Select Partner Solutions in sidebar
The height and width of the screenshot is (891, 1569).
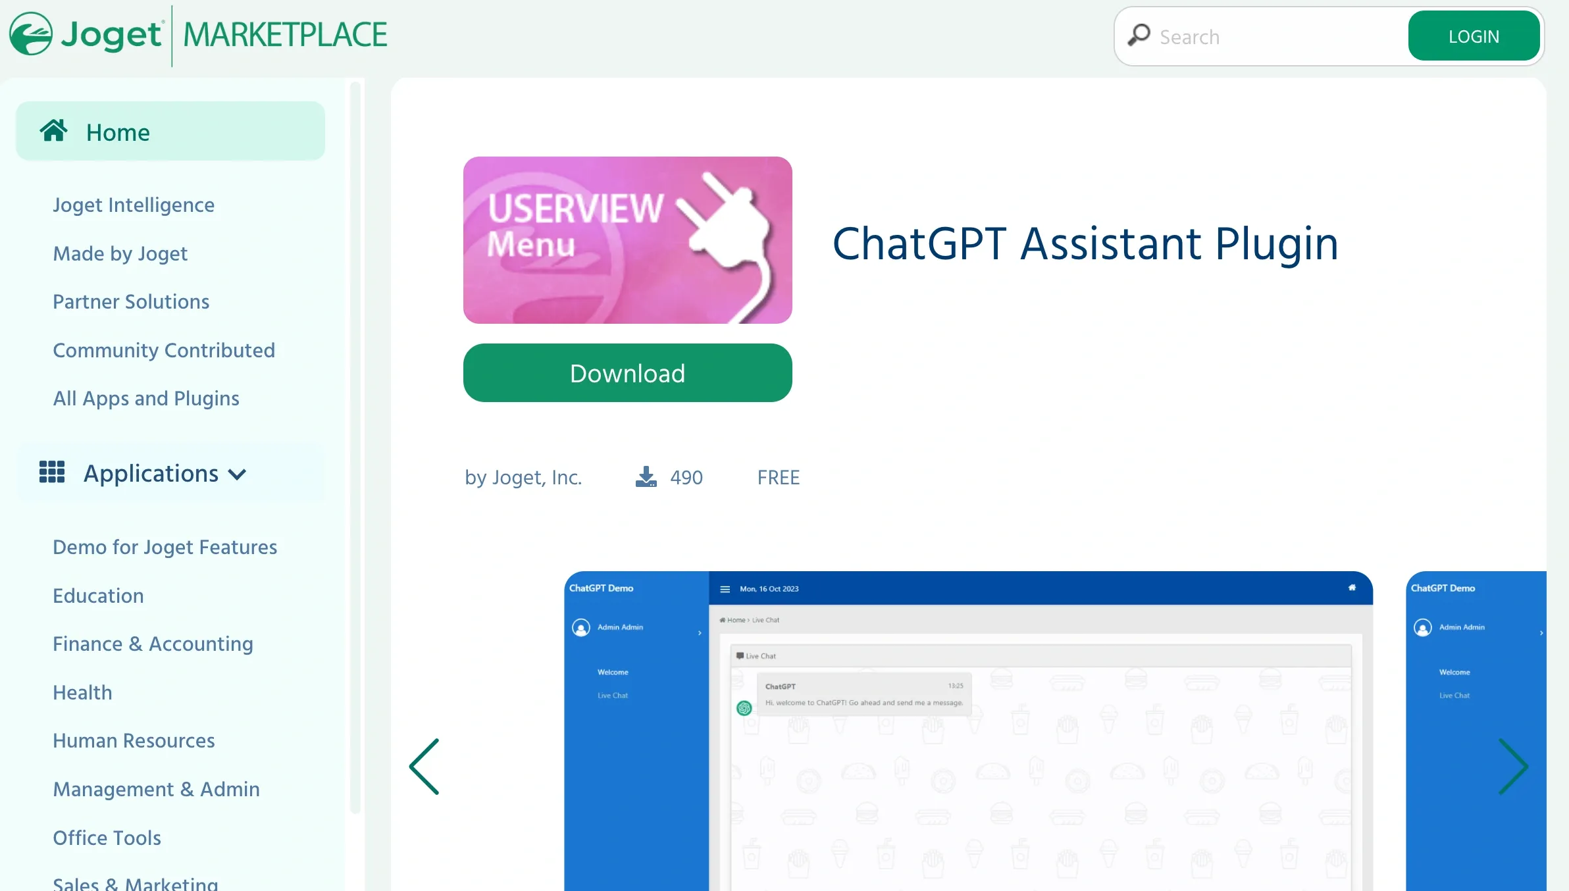131,301
